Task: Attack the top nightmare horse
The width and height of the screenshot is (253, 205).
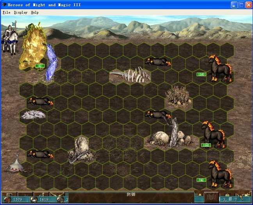Action: pos(220,68)
